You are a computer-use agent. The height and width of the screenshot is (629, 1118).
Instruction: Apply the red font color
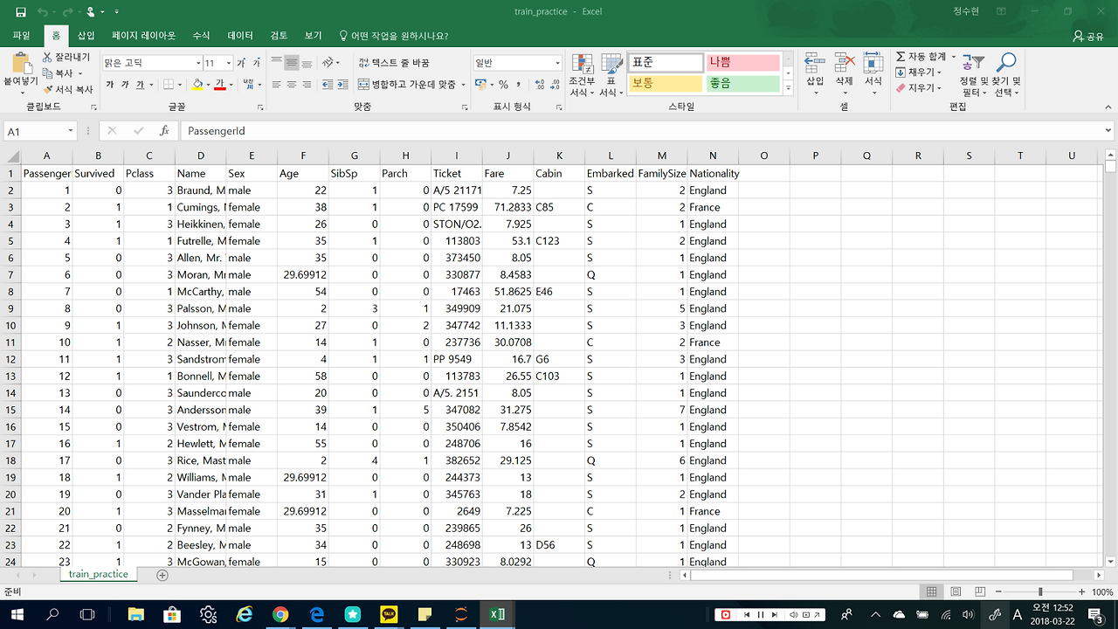[x=220, y=85]
